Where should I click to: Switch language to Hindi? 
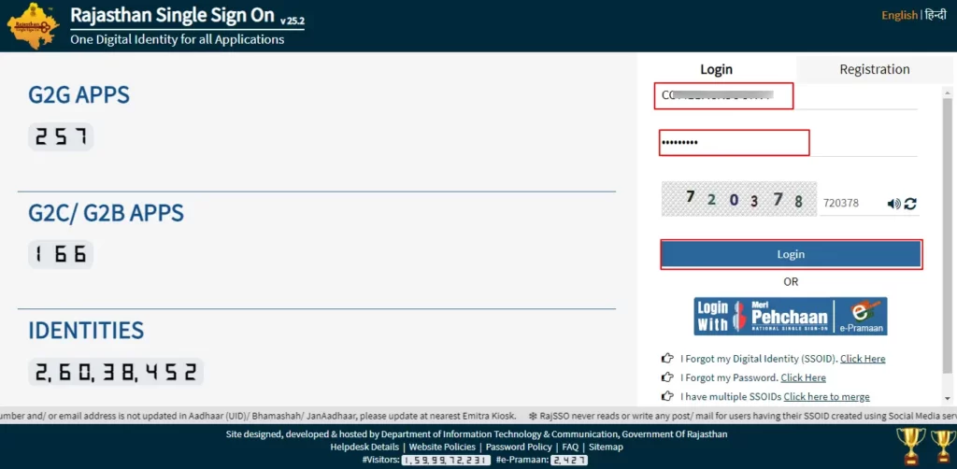(x=935, y=15)
